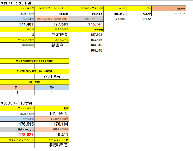Screen dimensions: 193x151
Task: Click '判定待ち' under 到達以降の下落予想幅
Action: 86,13
